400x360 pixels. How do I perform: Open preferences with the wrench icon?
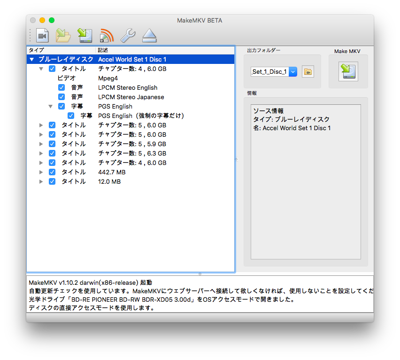[x=128, y=35]
